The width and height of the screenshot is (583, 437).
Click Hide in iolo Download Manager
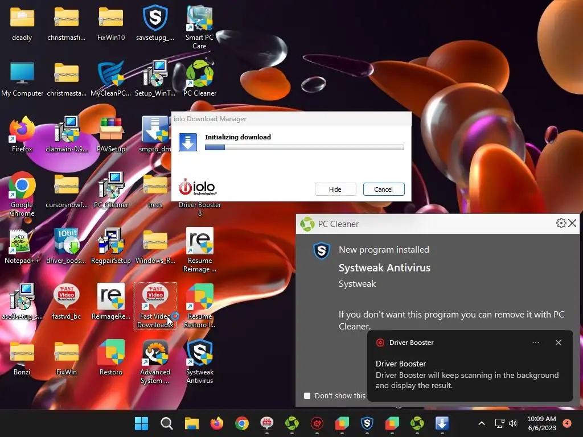point(335,189)
